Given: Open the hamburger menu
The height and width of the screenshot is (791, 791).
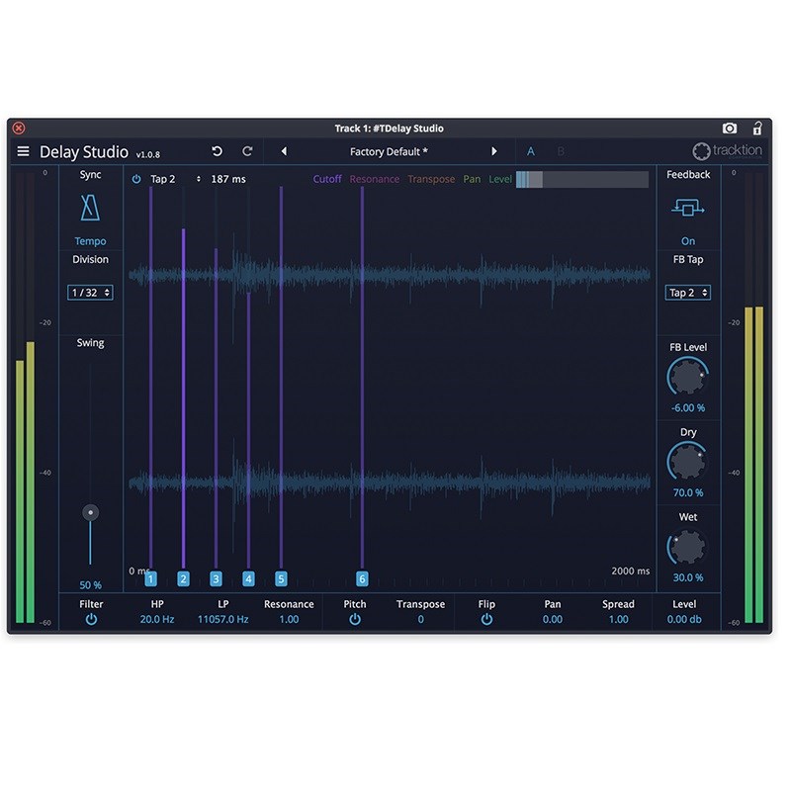Looking at the screenshot, I should pyautogui.click(x=23, y=151).
